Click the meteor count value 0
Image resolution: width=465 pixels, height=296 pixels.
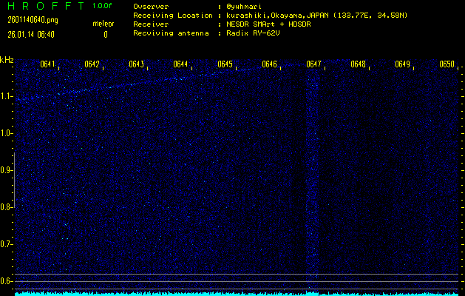(106, 35)
